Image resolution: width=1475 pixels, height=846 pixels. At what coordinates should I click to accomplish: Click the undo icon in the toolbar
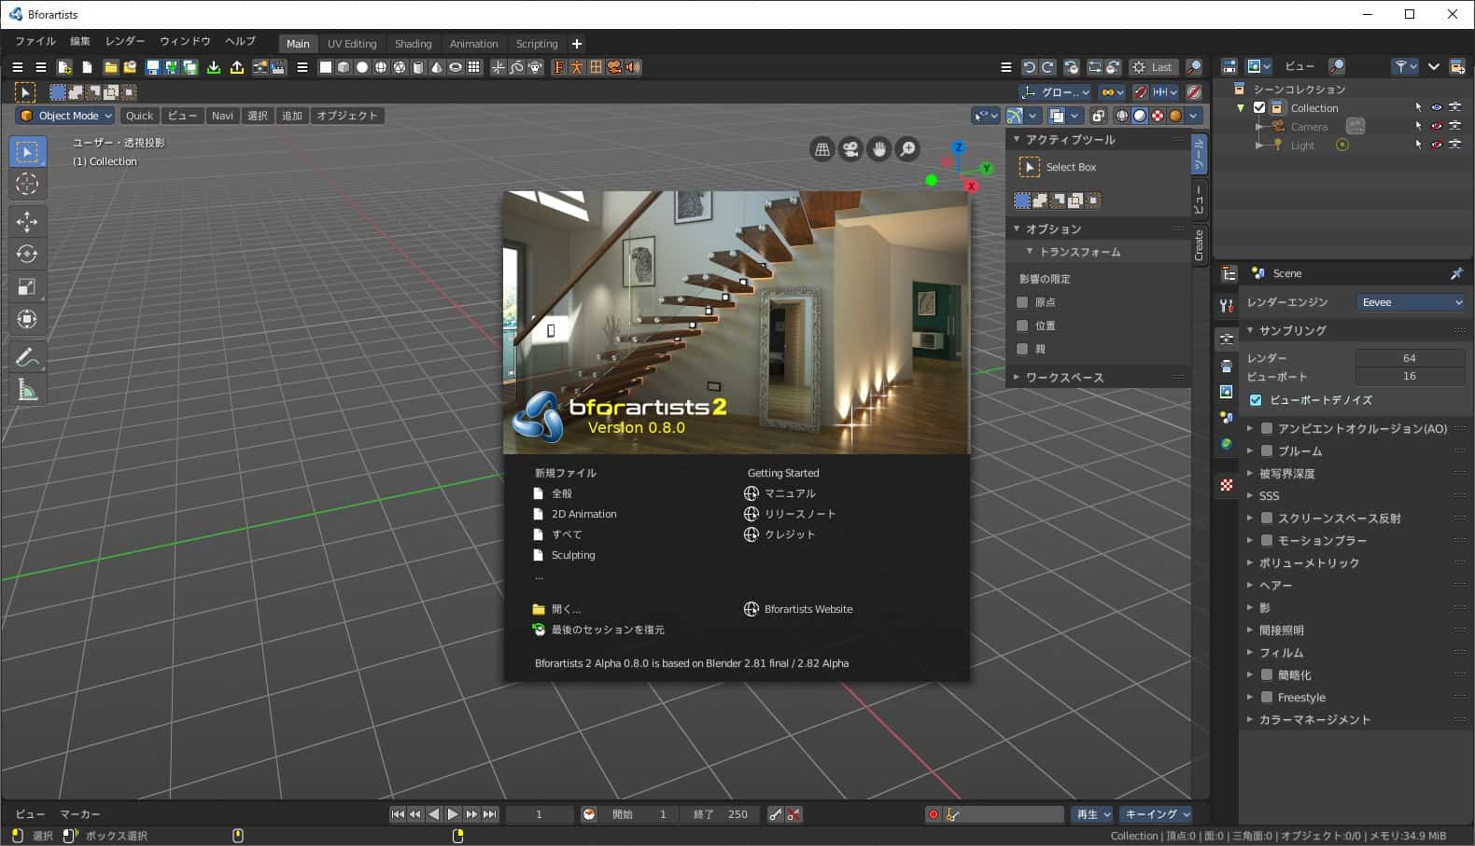pyautogui.click(x=1029, y=67)
